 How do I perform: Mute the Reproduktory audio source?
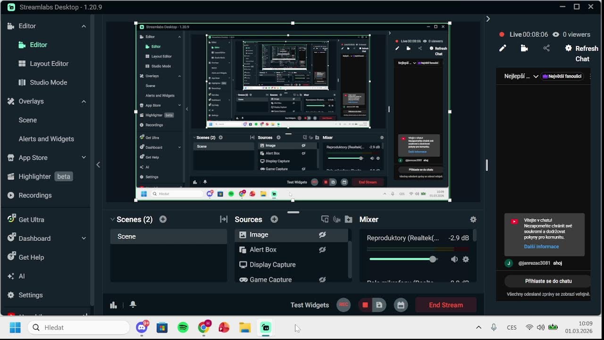pyautogui.click(x=454, y=259)
